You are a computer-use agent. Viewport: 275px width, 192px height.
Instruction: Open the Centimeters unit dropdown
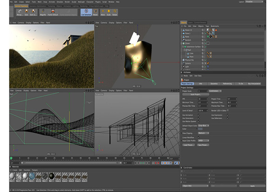[x=215, y=91]
